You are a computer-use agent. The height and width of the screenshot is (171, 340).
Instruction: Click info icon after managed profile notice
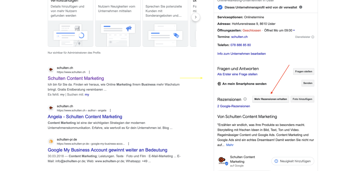pyautogui.click(x=301, y=7)
